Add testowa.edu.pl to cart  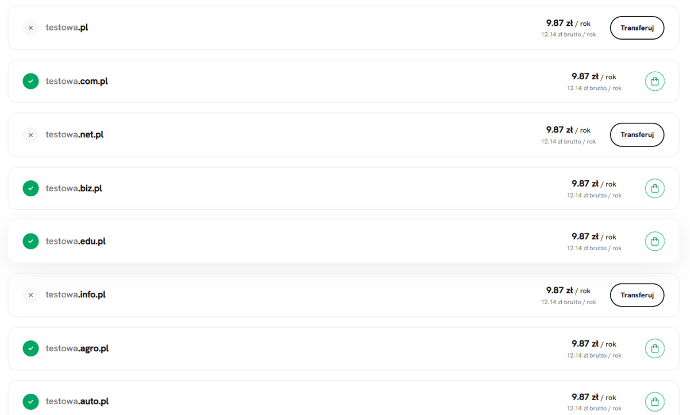[x=654, y=242]
